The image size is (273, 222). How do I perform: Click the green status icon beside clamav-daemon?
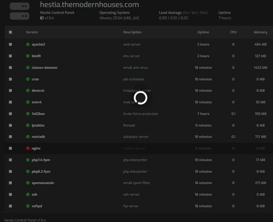28,68
